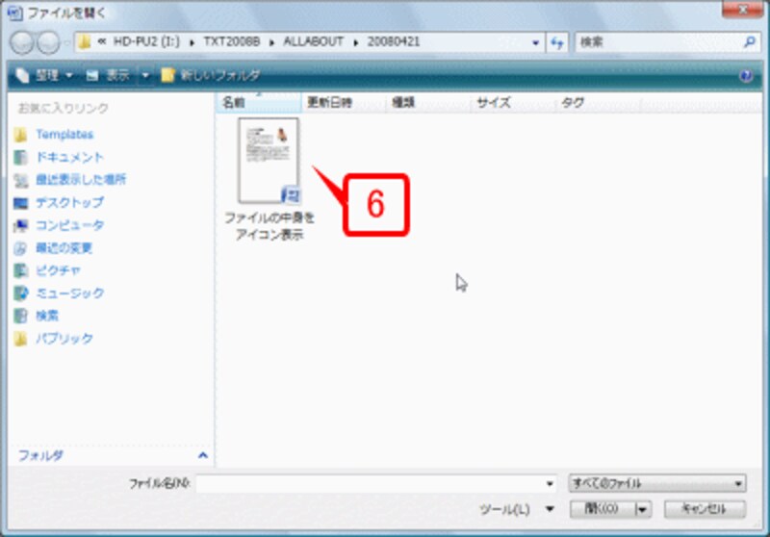Open 最近表示した場所 link

(x=81, y=180)
